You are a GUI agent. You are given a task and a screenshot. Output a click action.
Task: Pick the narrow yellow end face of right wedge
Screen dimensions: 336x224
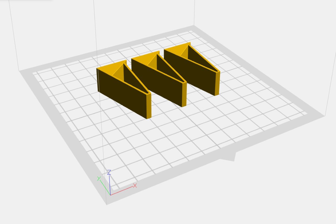pos(217,83)
